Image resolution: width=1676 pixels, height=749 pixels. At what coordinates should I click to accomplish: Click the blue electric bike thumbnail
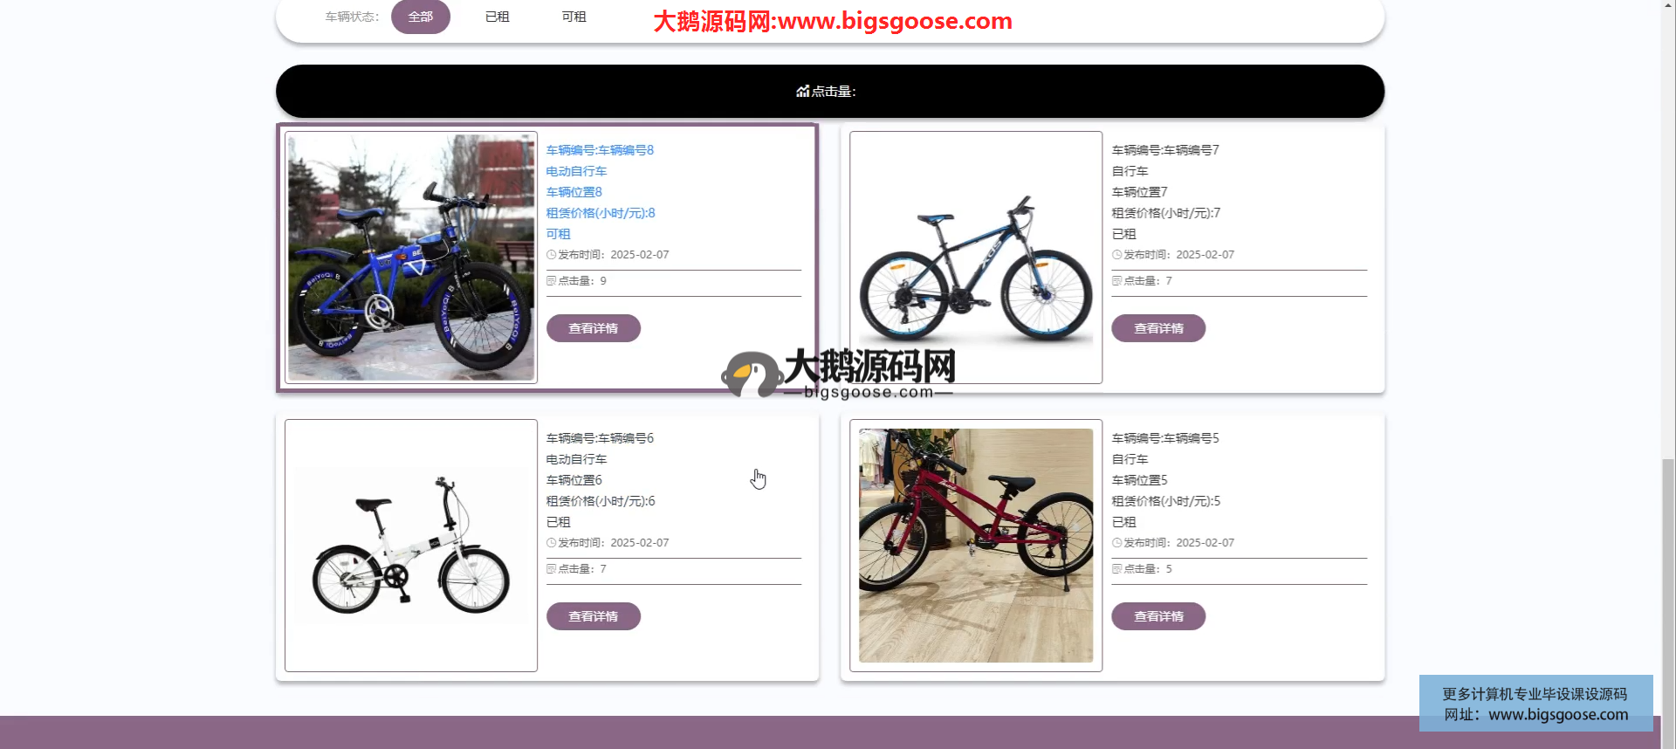[x=411, y=258]
